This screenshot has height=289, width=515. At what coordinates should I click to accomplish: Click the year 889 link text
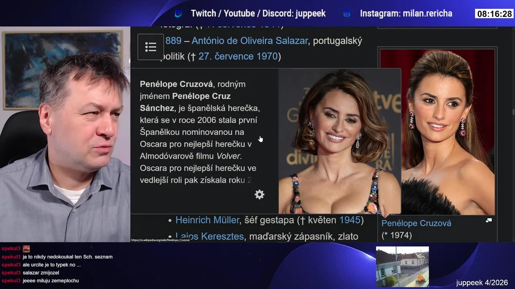click(173, 41)
